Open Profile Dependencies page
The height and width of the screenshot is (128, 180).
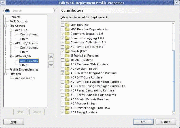[x=24, y=69]
